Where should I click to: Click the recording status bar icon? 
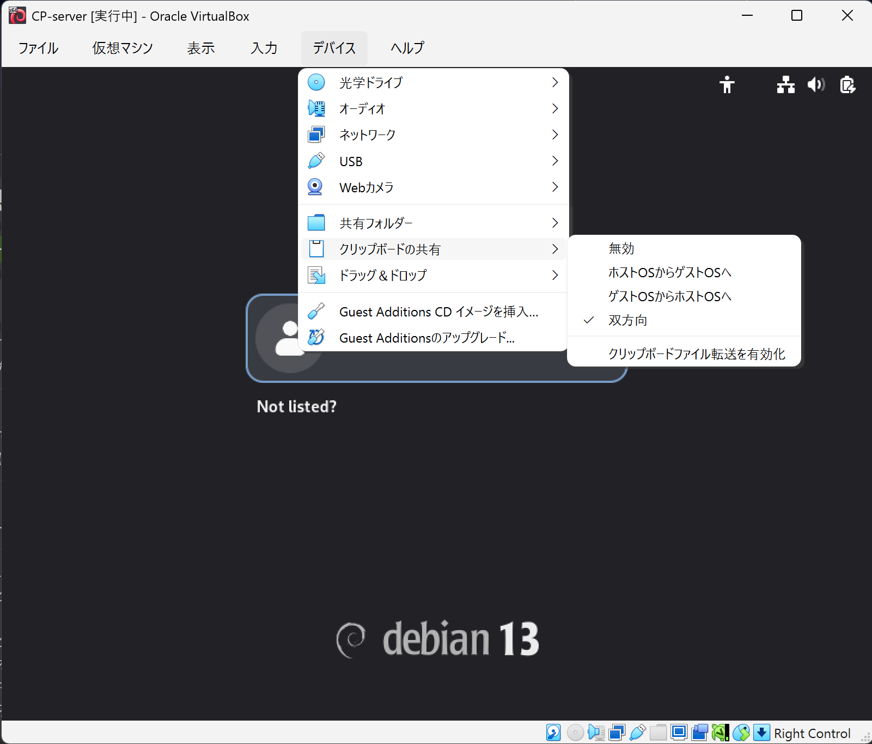(x=700, y=733)
